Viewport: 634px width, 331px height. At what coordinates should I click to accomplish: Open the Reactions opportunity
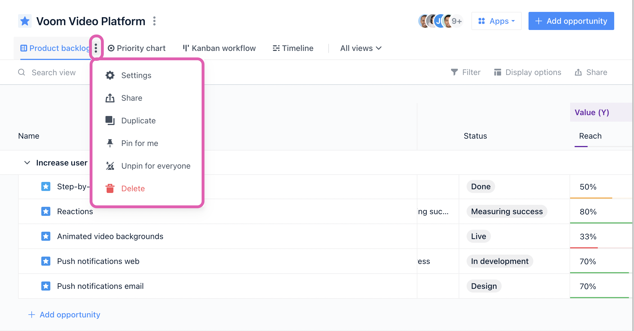(x=75, y=211)
